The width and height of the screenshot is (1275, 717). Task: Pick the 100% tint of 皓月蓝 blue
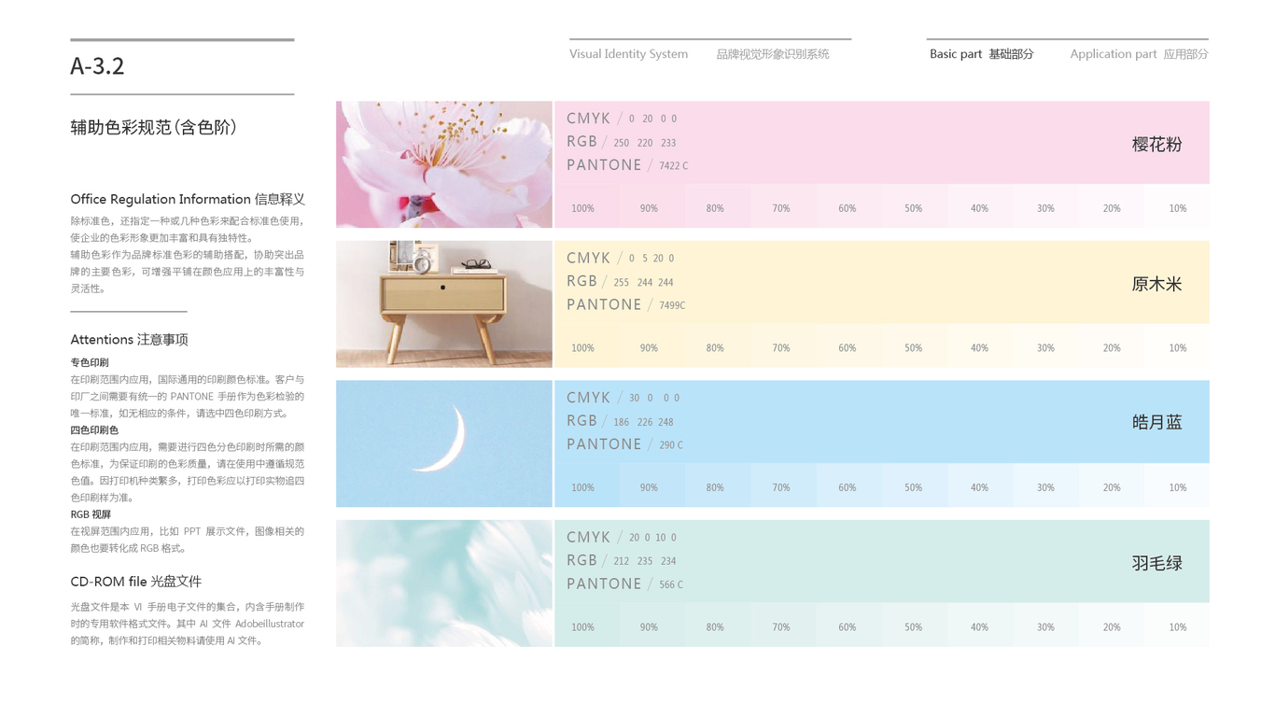click(x=587, y=485)
